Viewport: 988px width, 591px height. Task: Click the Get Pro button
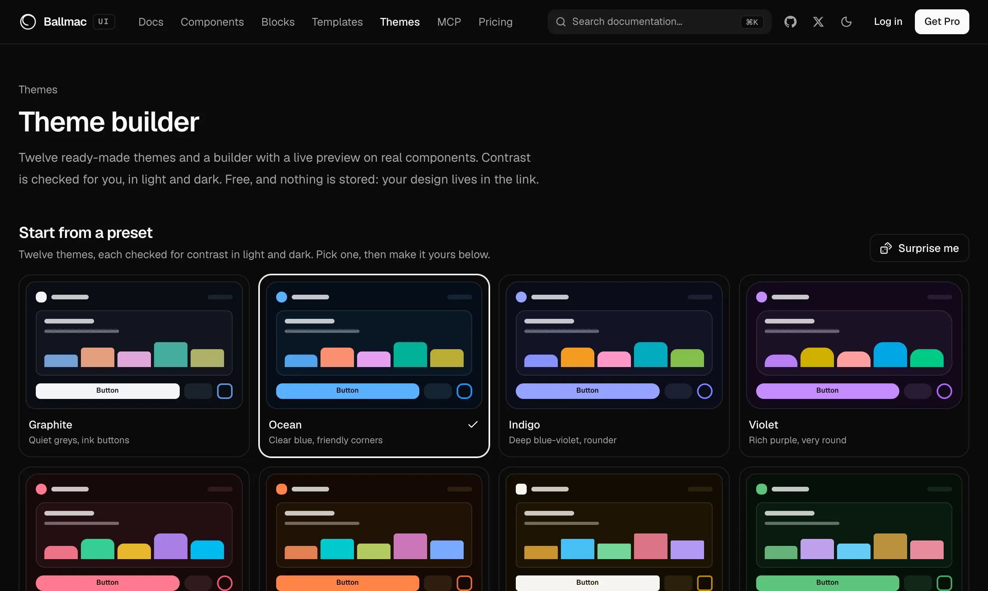click(x=942, y=21)
